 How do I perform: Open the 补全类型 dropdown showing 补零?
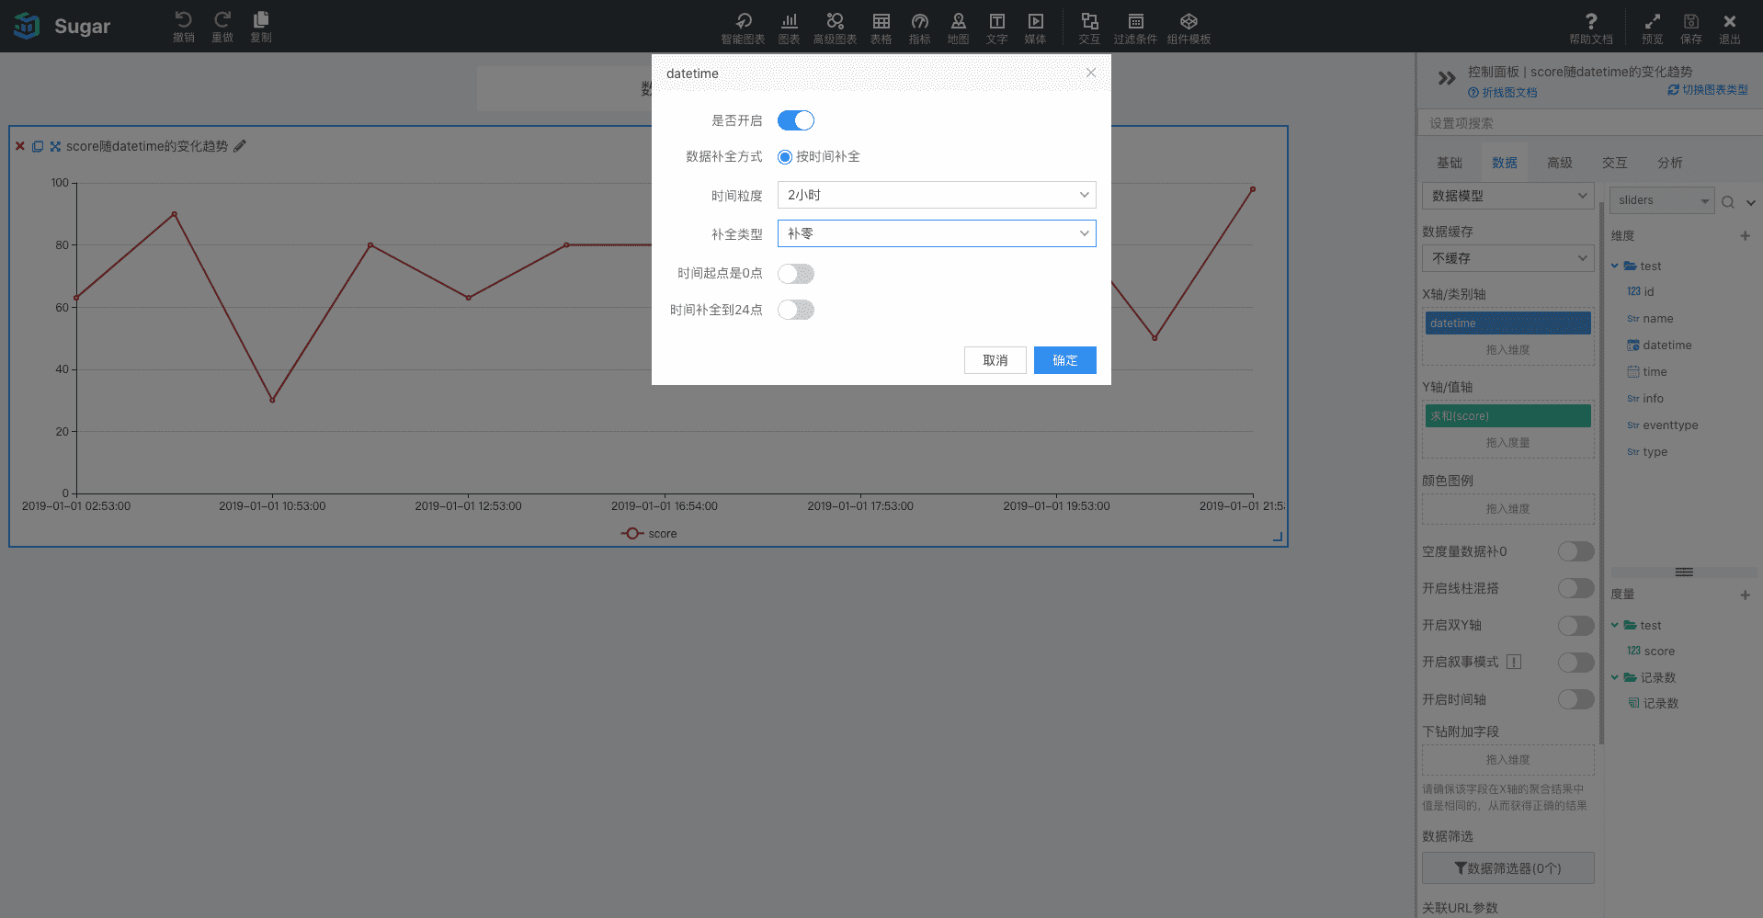(936, 233)
